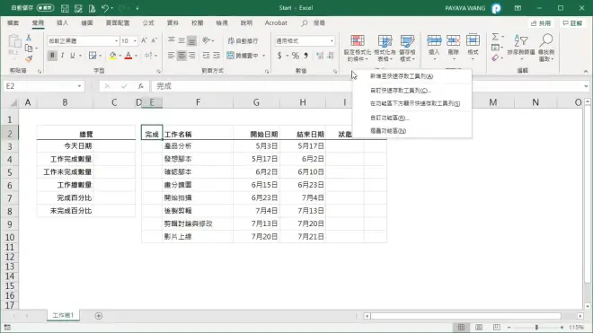Click the Format Painter brush icon
Viewport: 593px width, 333px height.
pos(29,58)
